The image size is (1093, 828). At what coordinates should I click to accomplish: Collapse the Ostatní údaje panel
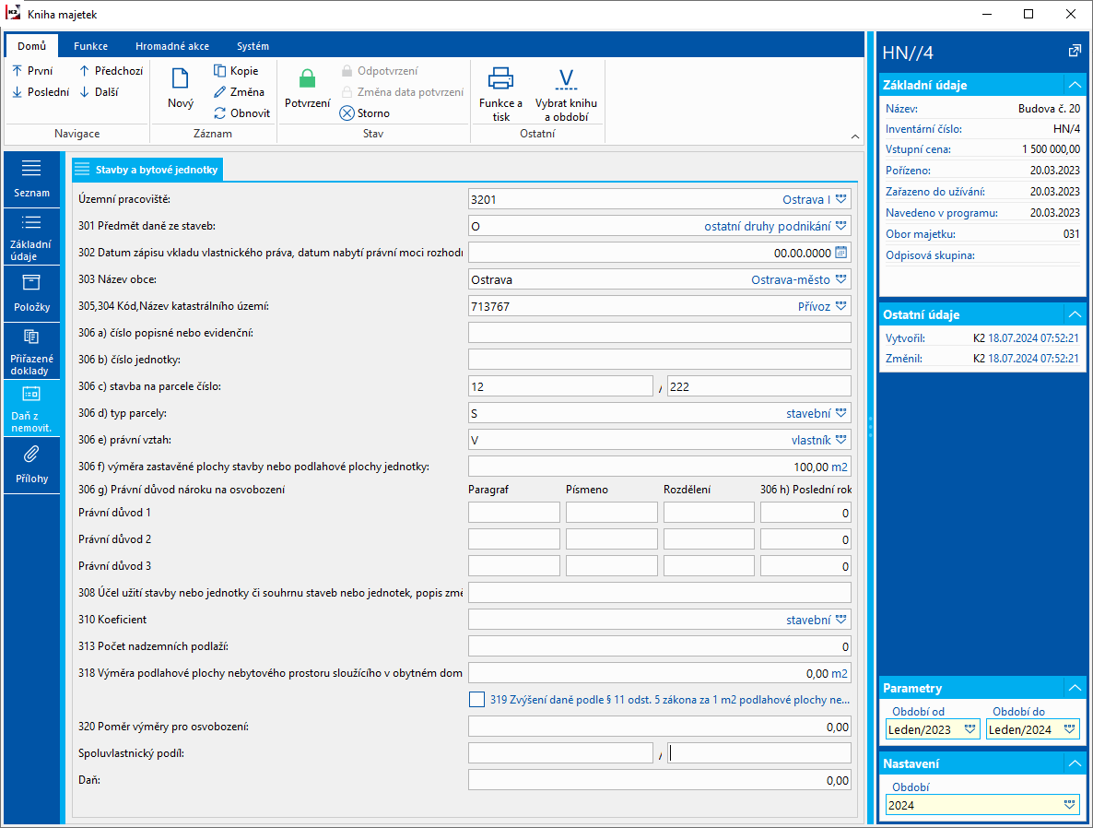(x=1074, y=314)
